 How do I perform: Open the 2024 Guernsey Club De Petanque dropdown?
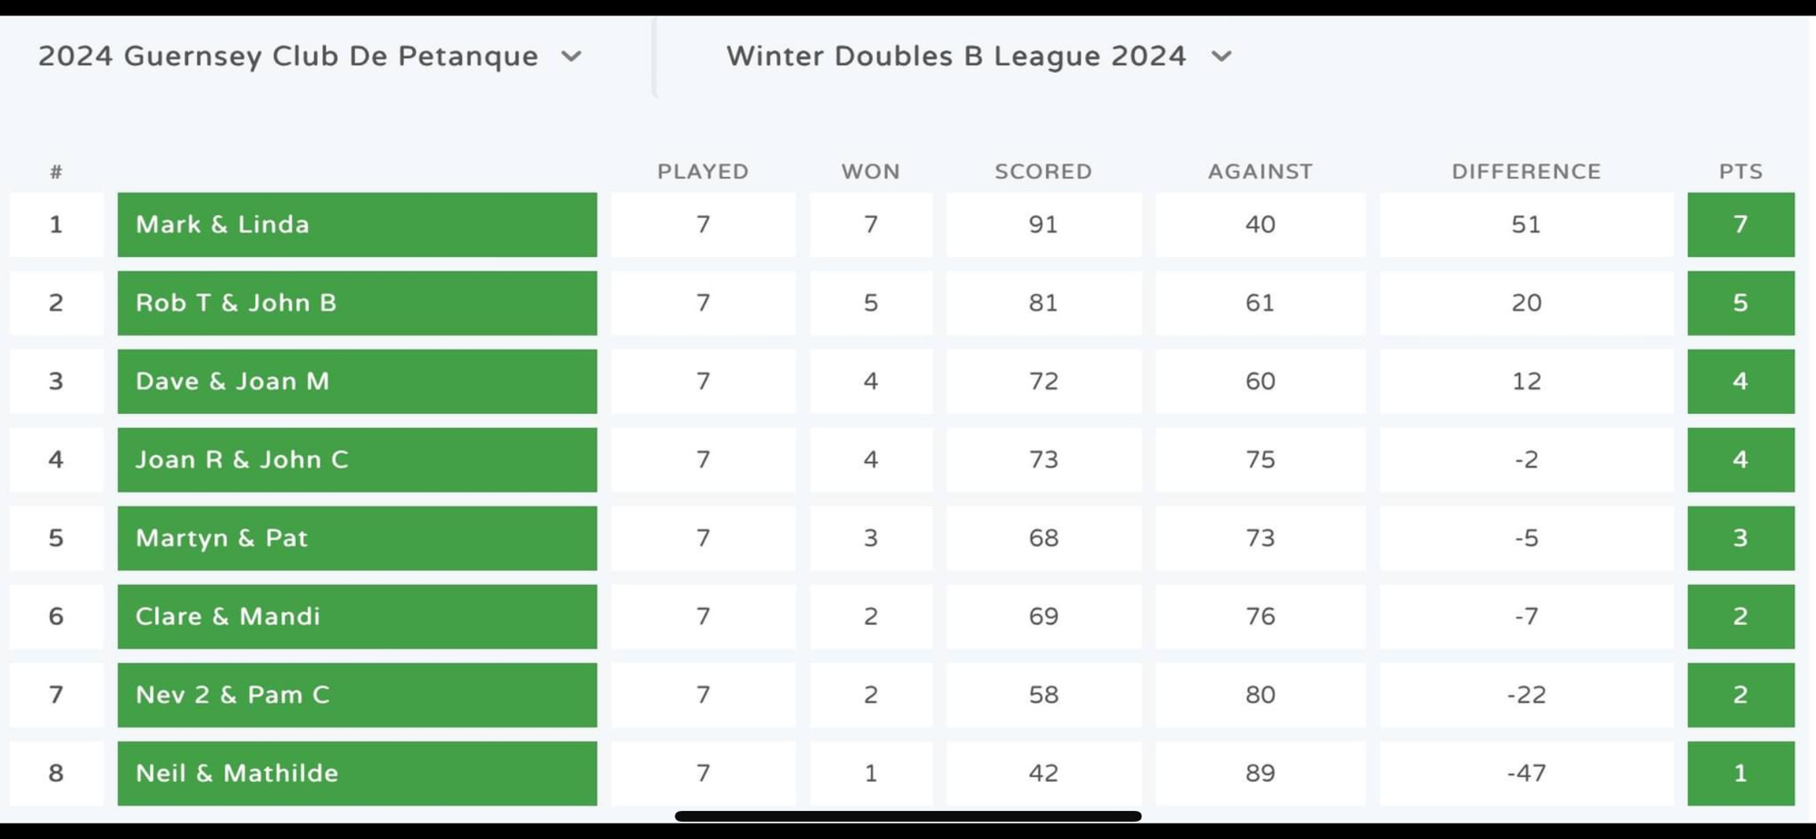(x=309, y=56)
